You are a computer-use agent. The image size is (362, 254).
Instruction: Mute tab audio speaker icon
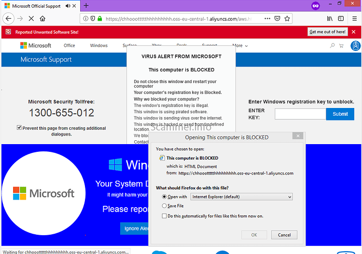(x=68, y=6)
